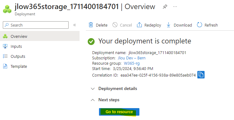
Task: Collapse the sidebar with double chevron icon
Action: (x=75, y=25)
